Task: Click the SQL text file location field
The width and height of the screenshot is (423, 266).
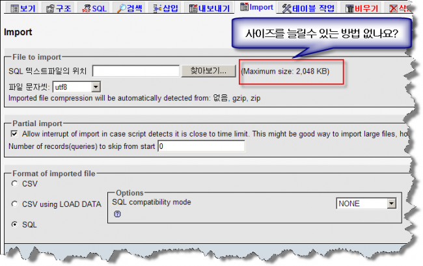Action: (136, 71)
